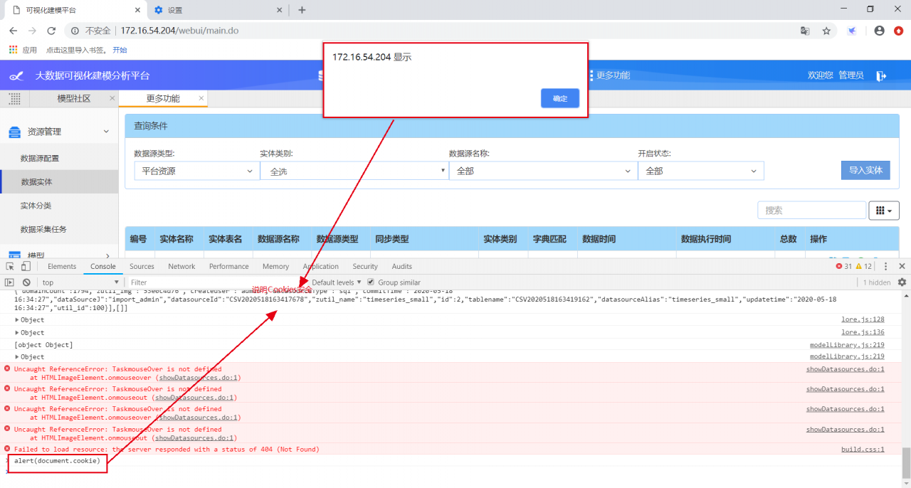Open the column grid selector dropdown
911x488 pixels.
883,210
